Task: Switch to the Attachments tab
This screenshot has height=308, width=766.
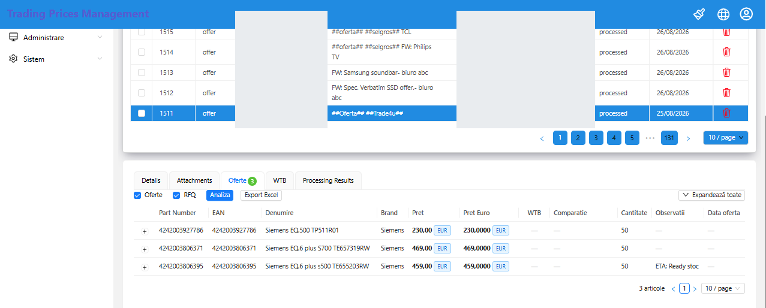Action: click(194, 180)
